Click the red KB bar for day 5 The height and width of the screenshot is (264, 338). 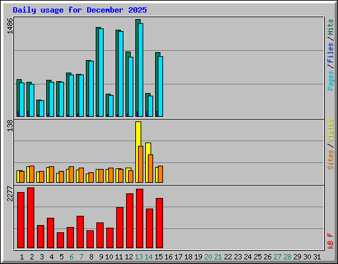(61, 240)
